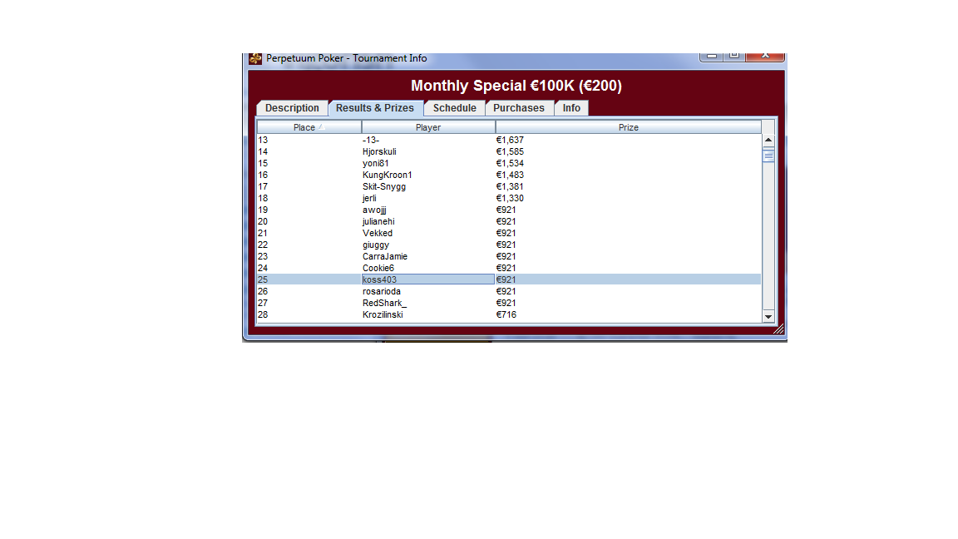The width and height of the screenshot is (958, 539).
Task: Minimize the Tournament Info window
Action: 712,56
